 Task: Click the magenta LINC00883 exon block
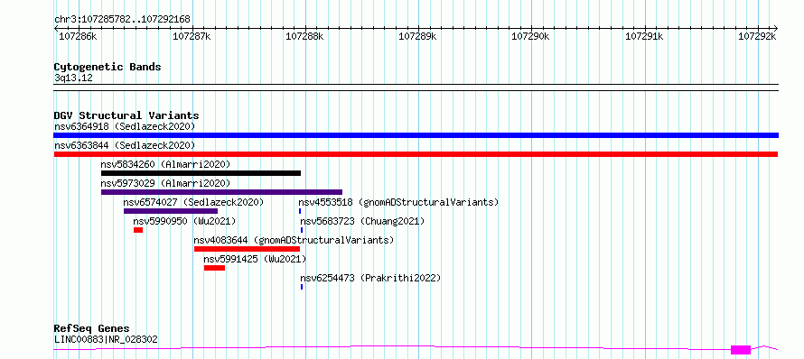tap(741, 350)
